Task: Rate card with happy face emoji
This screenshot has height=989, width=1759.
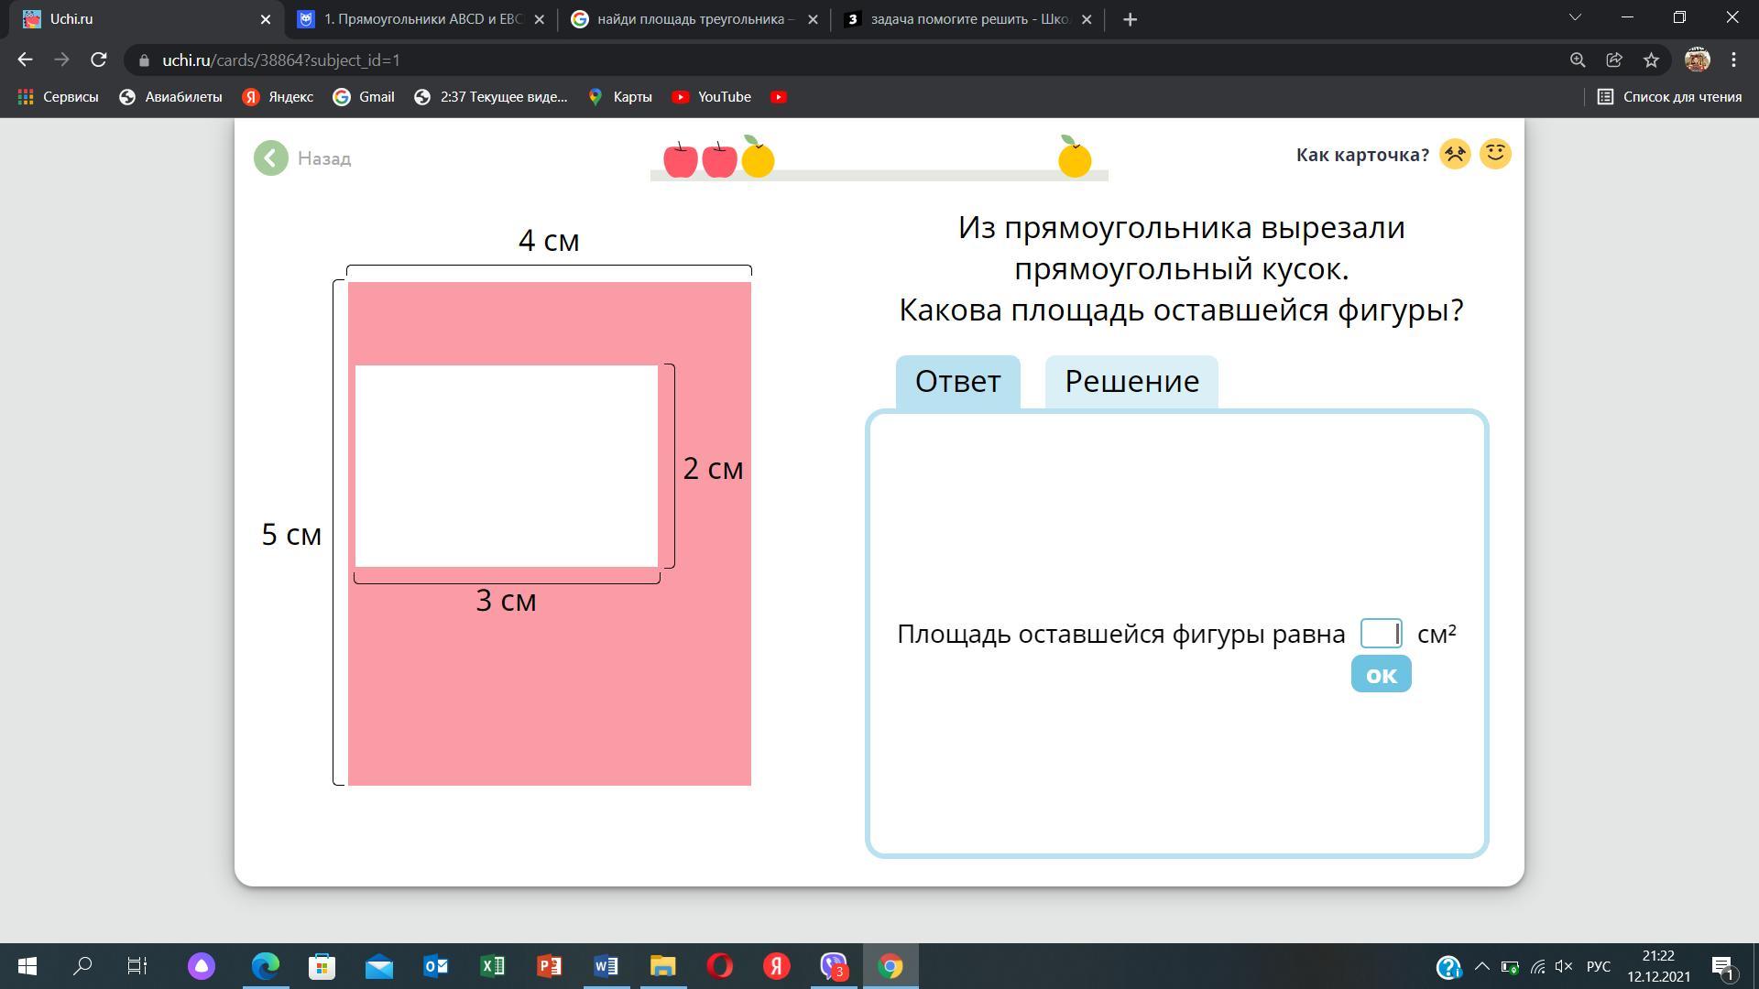Action: (x=1495, y=154)
